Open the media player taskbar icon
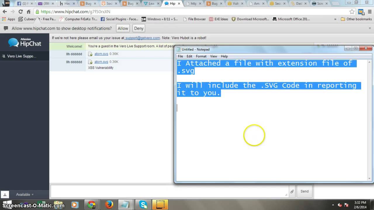 click(x=75, y=205)
